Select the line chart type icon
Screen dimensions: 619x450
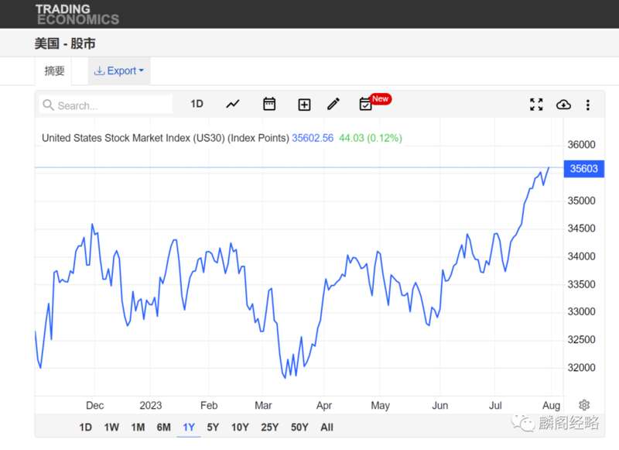[x=233, y=105]
